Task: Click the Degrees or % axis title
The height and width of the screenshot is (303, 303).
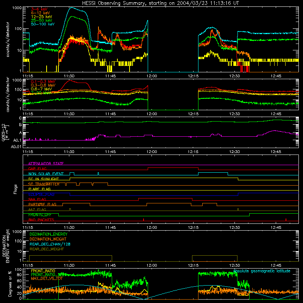Action: pyautogui.click(x=10, y=284)
